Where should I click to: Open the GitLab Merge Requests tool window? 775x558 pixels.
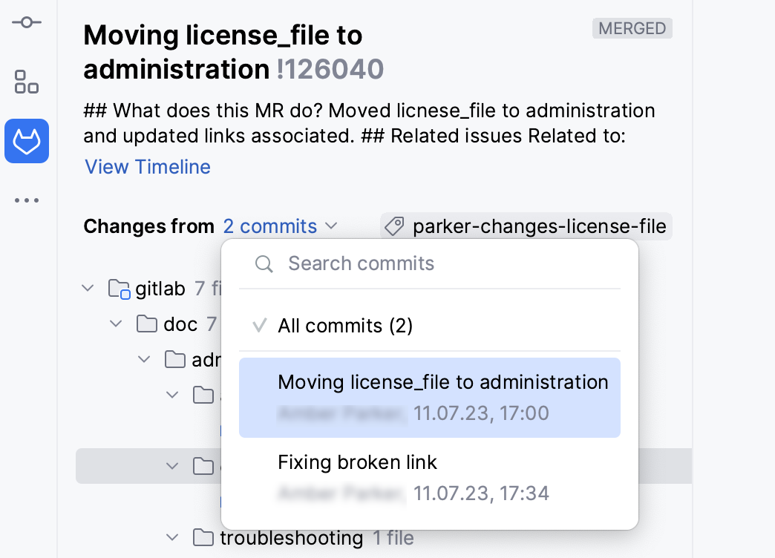[27, 140]
